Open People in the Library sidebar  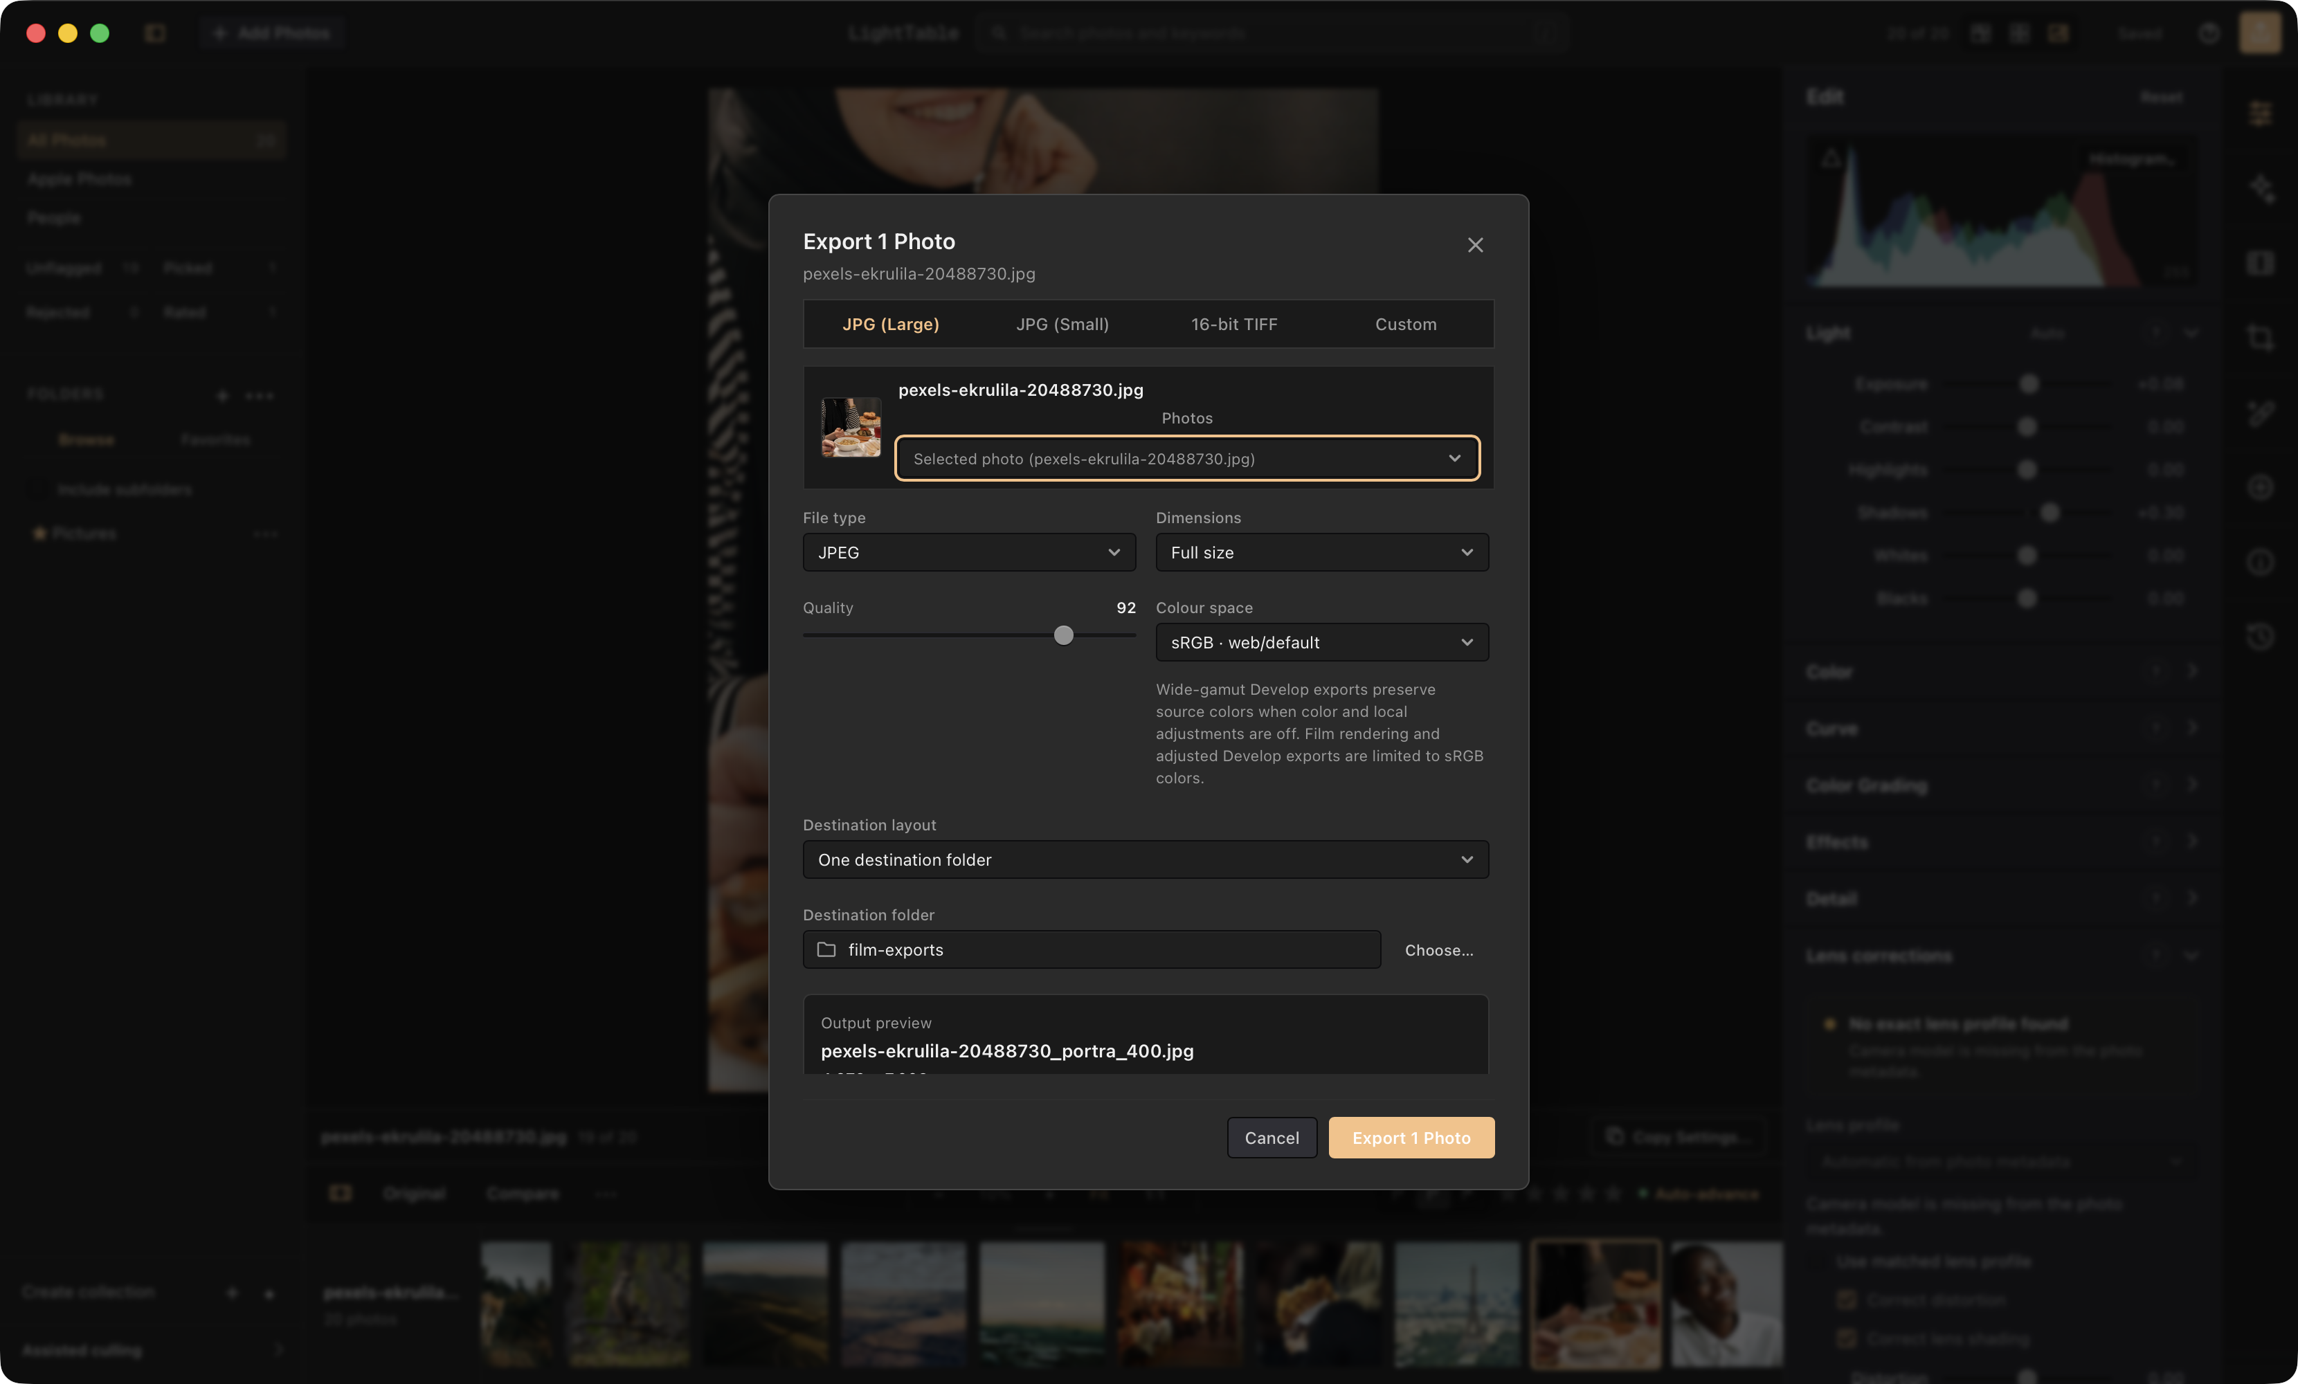[54, 218]
